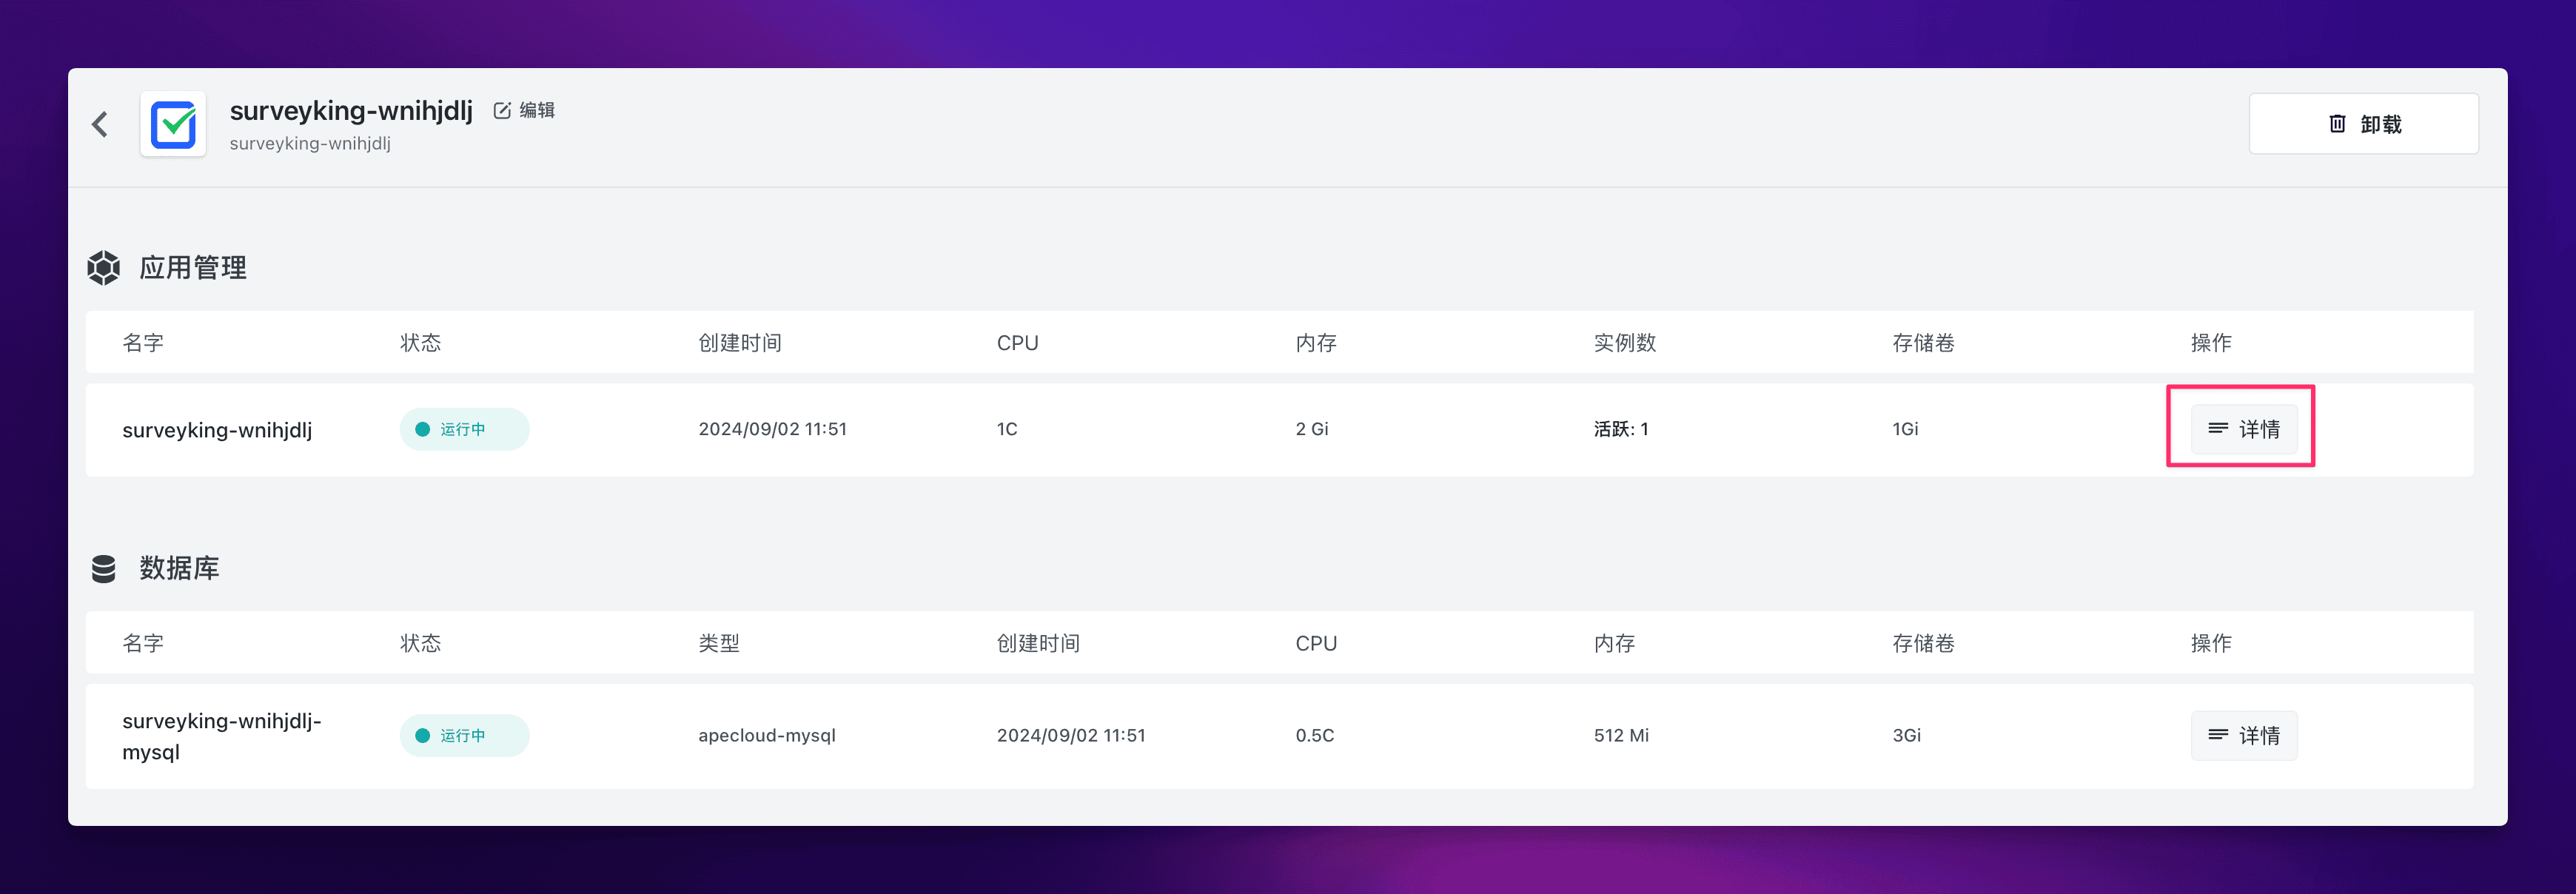The width and height of the screenshot is (2576, 894).
Task: Click the app's 运行中 status badge
Action: coord(464,429)
